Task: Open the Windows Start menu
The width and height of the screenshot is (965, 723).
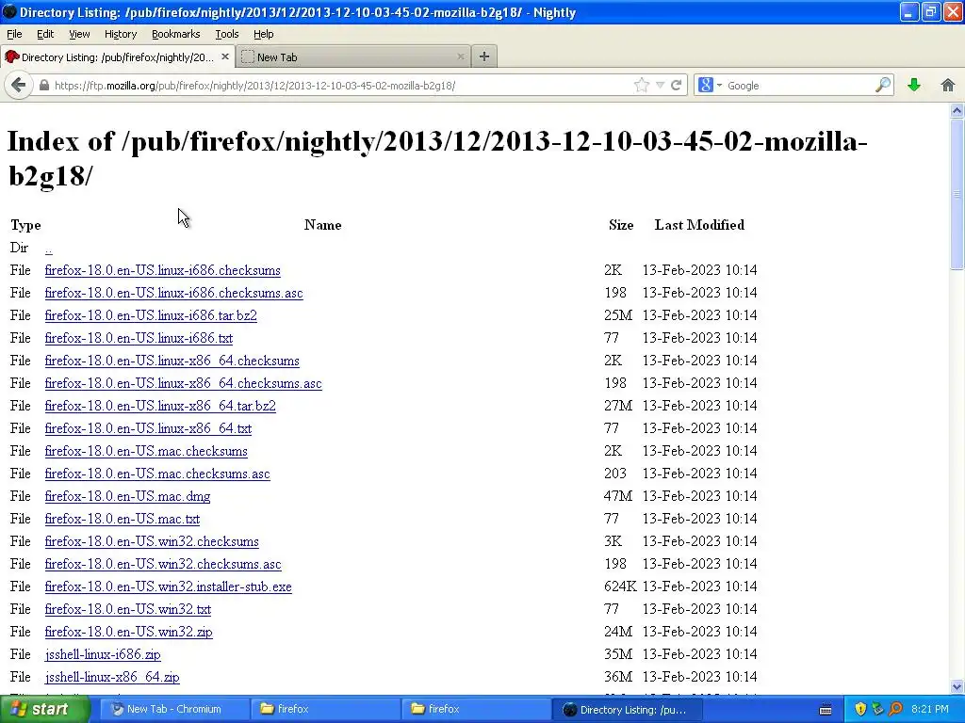Action: coord(44,710)
